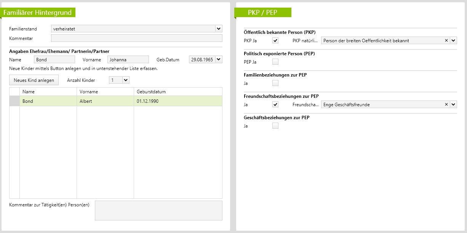Uncheck the PKP Ja checkbox

(275, 40)
